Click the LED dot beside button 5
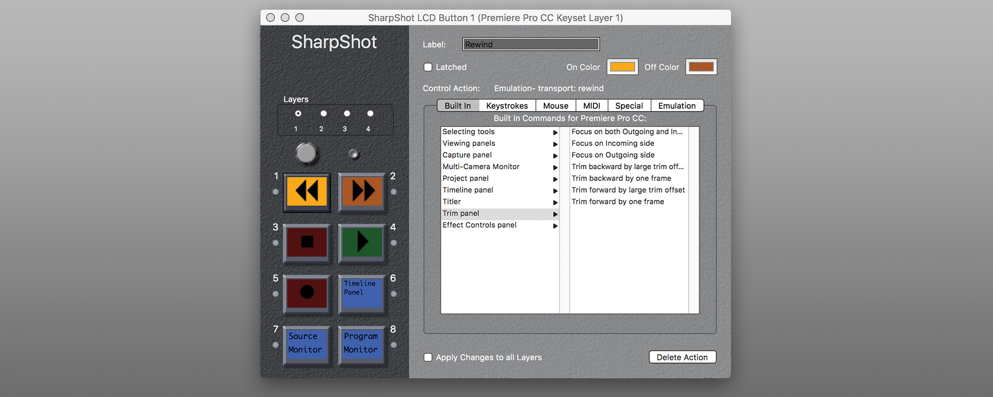Screen dimensions: 993x397 pyautogui.click(x=275, y=294)
